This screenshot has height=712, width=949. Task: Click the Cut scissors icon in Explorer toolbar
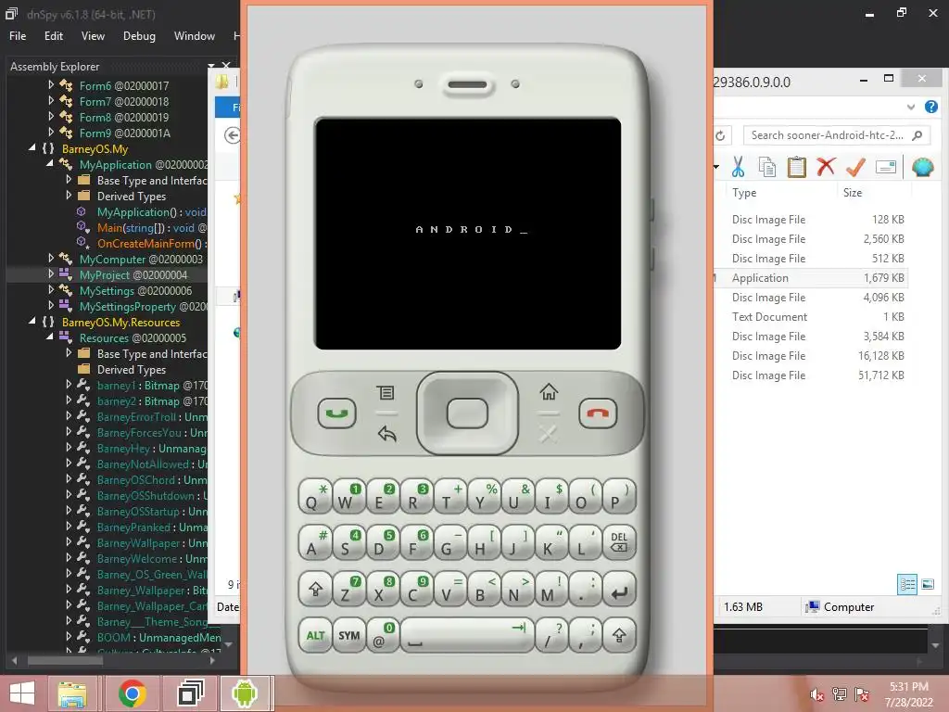[738, 167]
